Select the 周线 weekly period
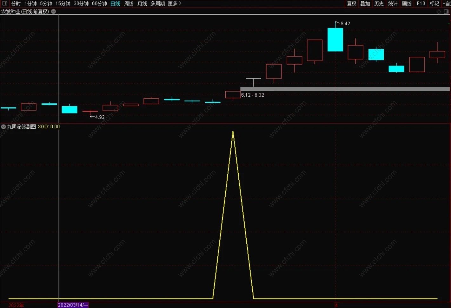This screenshot has height=308, width=451. pos(129,3)
